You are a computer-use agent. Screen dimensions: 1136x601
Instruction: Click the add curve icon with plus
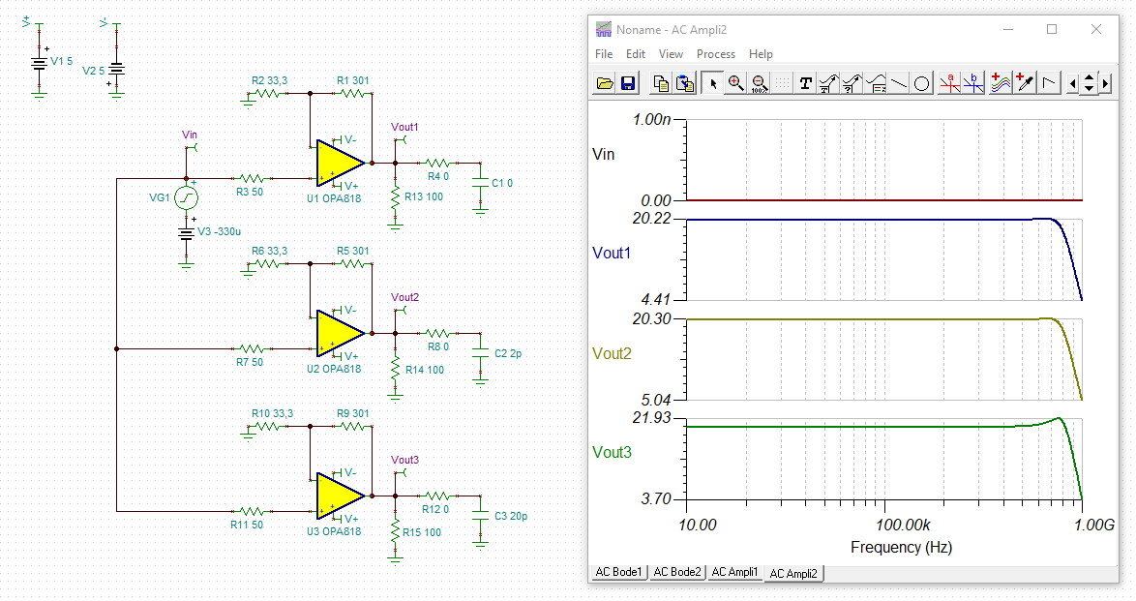click(x=1001, y=83)
